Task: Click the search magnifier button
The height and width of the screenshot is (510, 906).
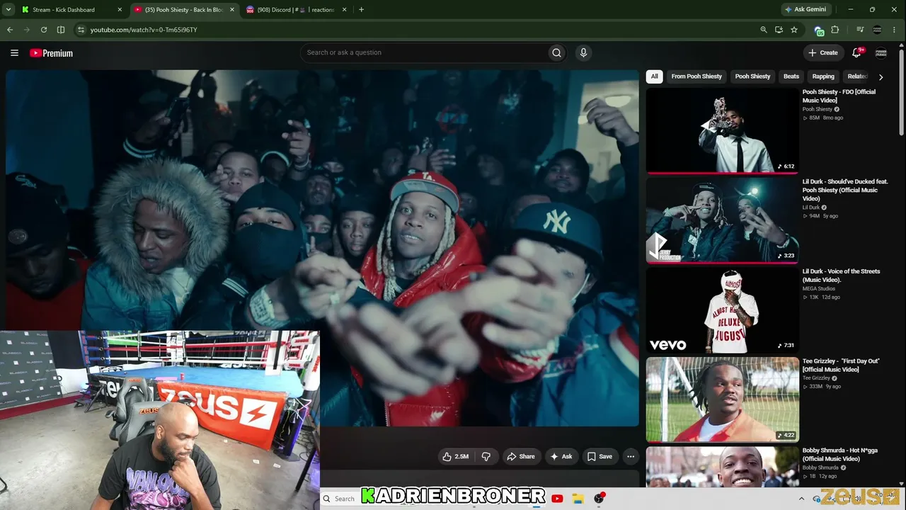Action: pos(556,52)
